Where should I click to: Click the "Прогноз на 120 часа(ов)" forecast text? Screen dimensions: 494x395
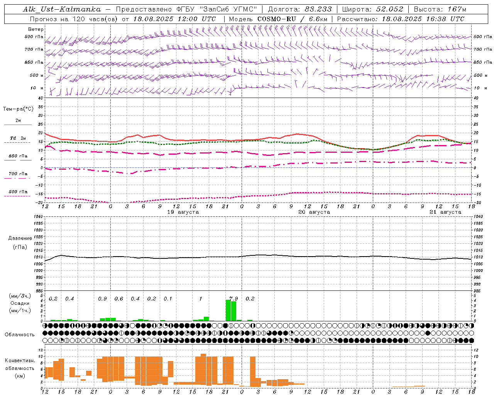tap(74, 19)
